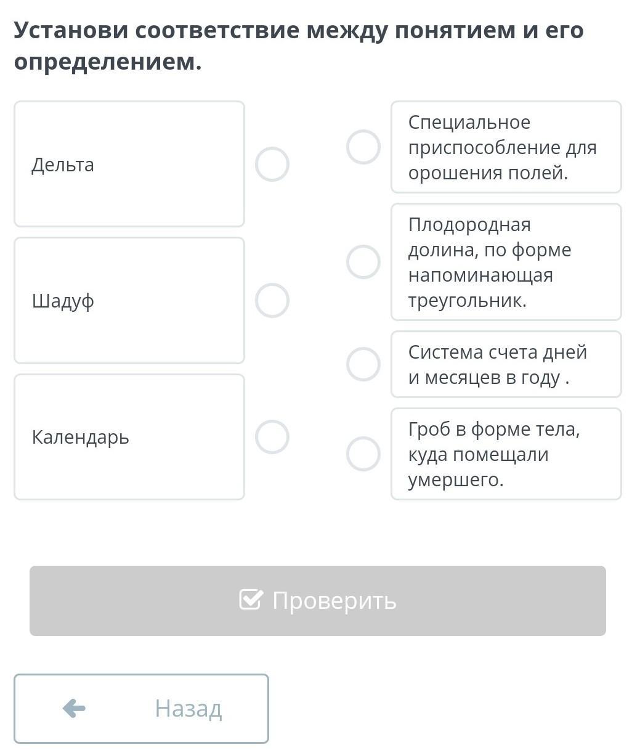Image resolution: width=640 pixels, height=750 pixels.
Task: Go back using the Назад button
Action: (142, 708)
